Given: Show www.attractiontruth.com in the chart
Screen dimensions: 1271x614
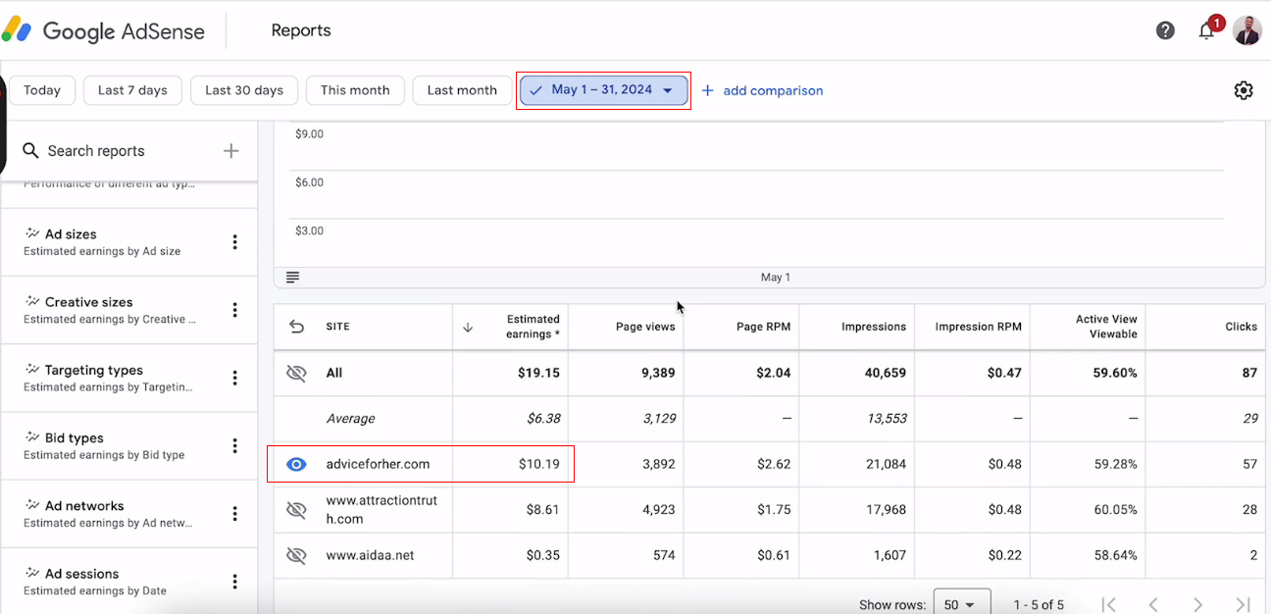Looking at the screenshot, I should (296, 510).
